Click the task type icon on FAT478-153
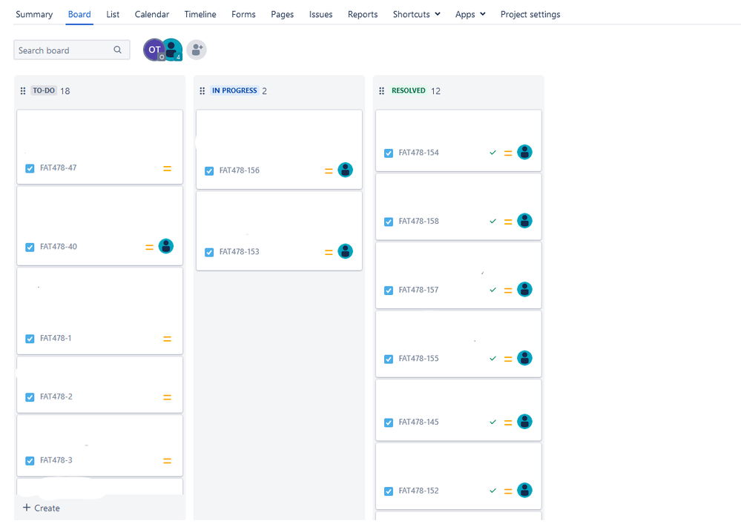Screen dimensions: 741x524 coord(209,253)
